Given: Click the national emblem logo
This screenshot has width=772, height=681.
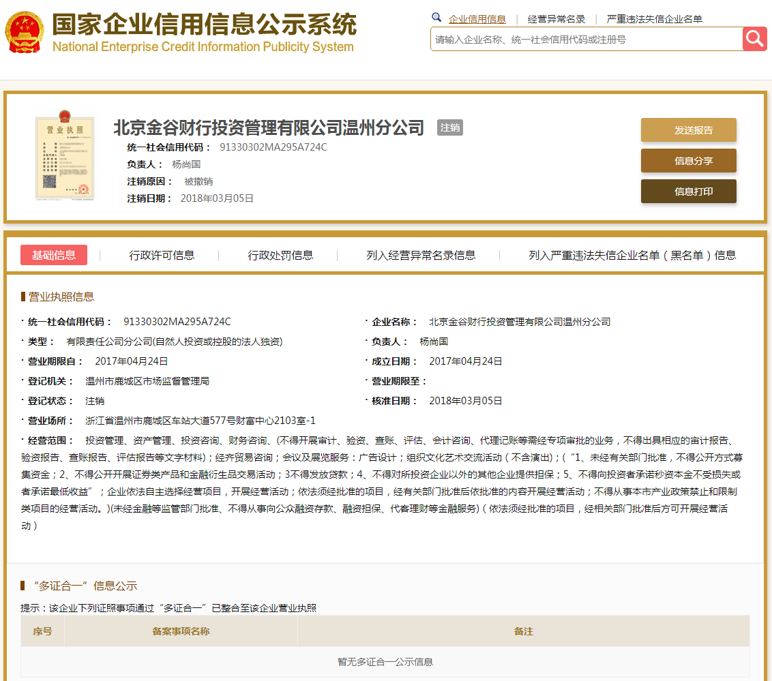Looking at the screenshot, I should [x=25, y=32].
